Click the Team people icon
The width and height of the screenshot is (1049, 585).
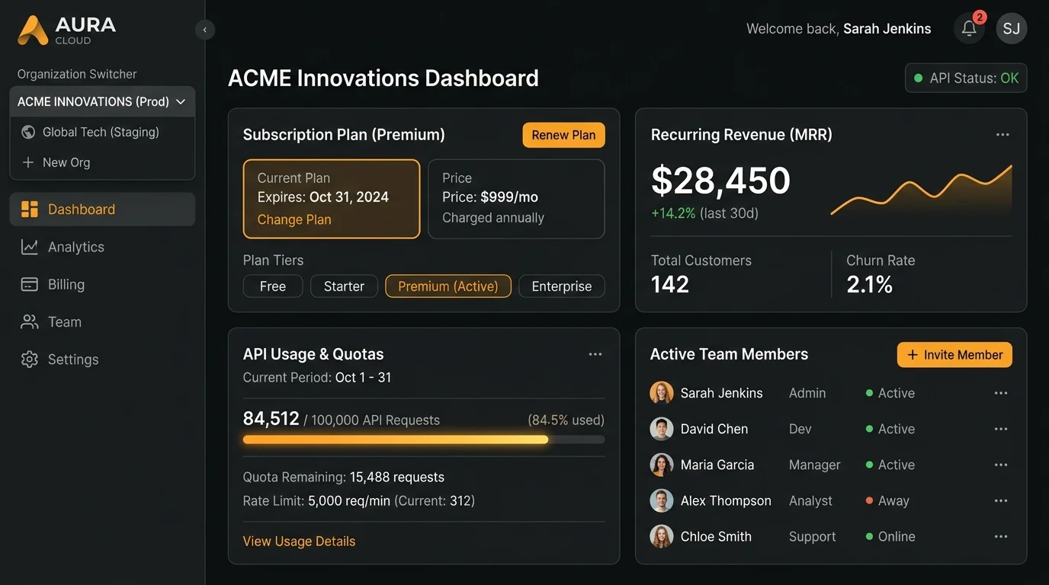click(30, 322)
